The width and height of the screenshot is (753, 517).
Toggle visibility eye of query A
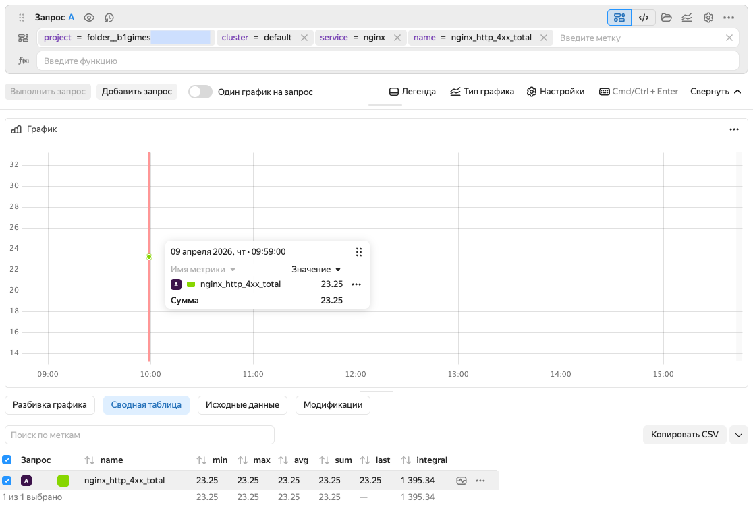point(89,18)
